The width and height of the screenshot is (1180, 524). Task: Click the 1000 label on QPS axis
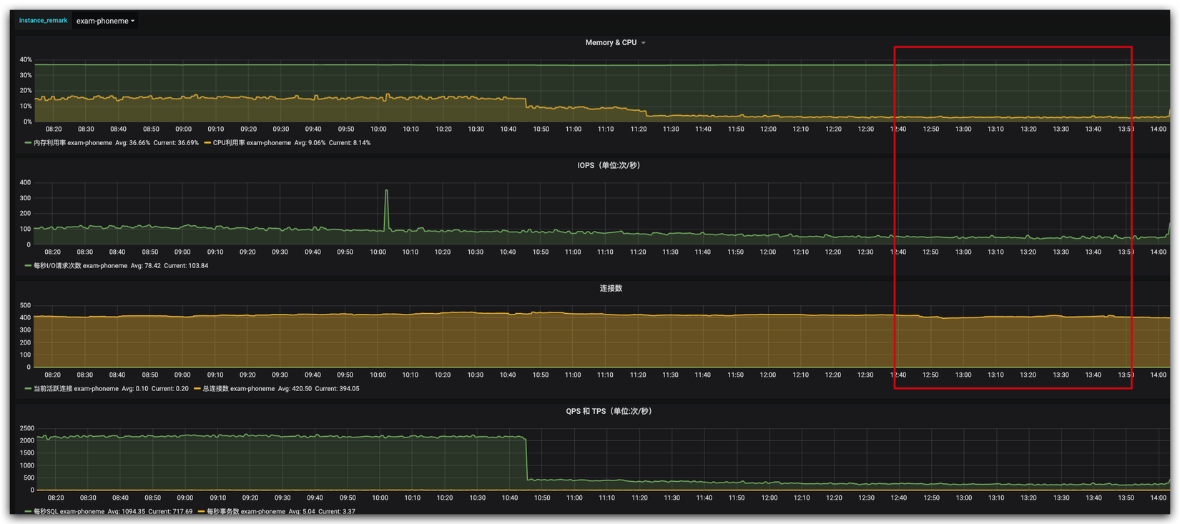tap(26, 466)
